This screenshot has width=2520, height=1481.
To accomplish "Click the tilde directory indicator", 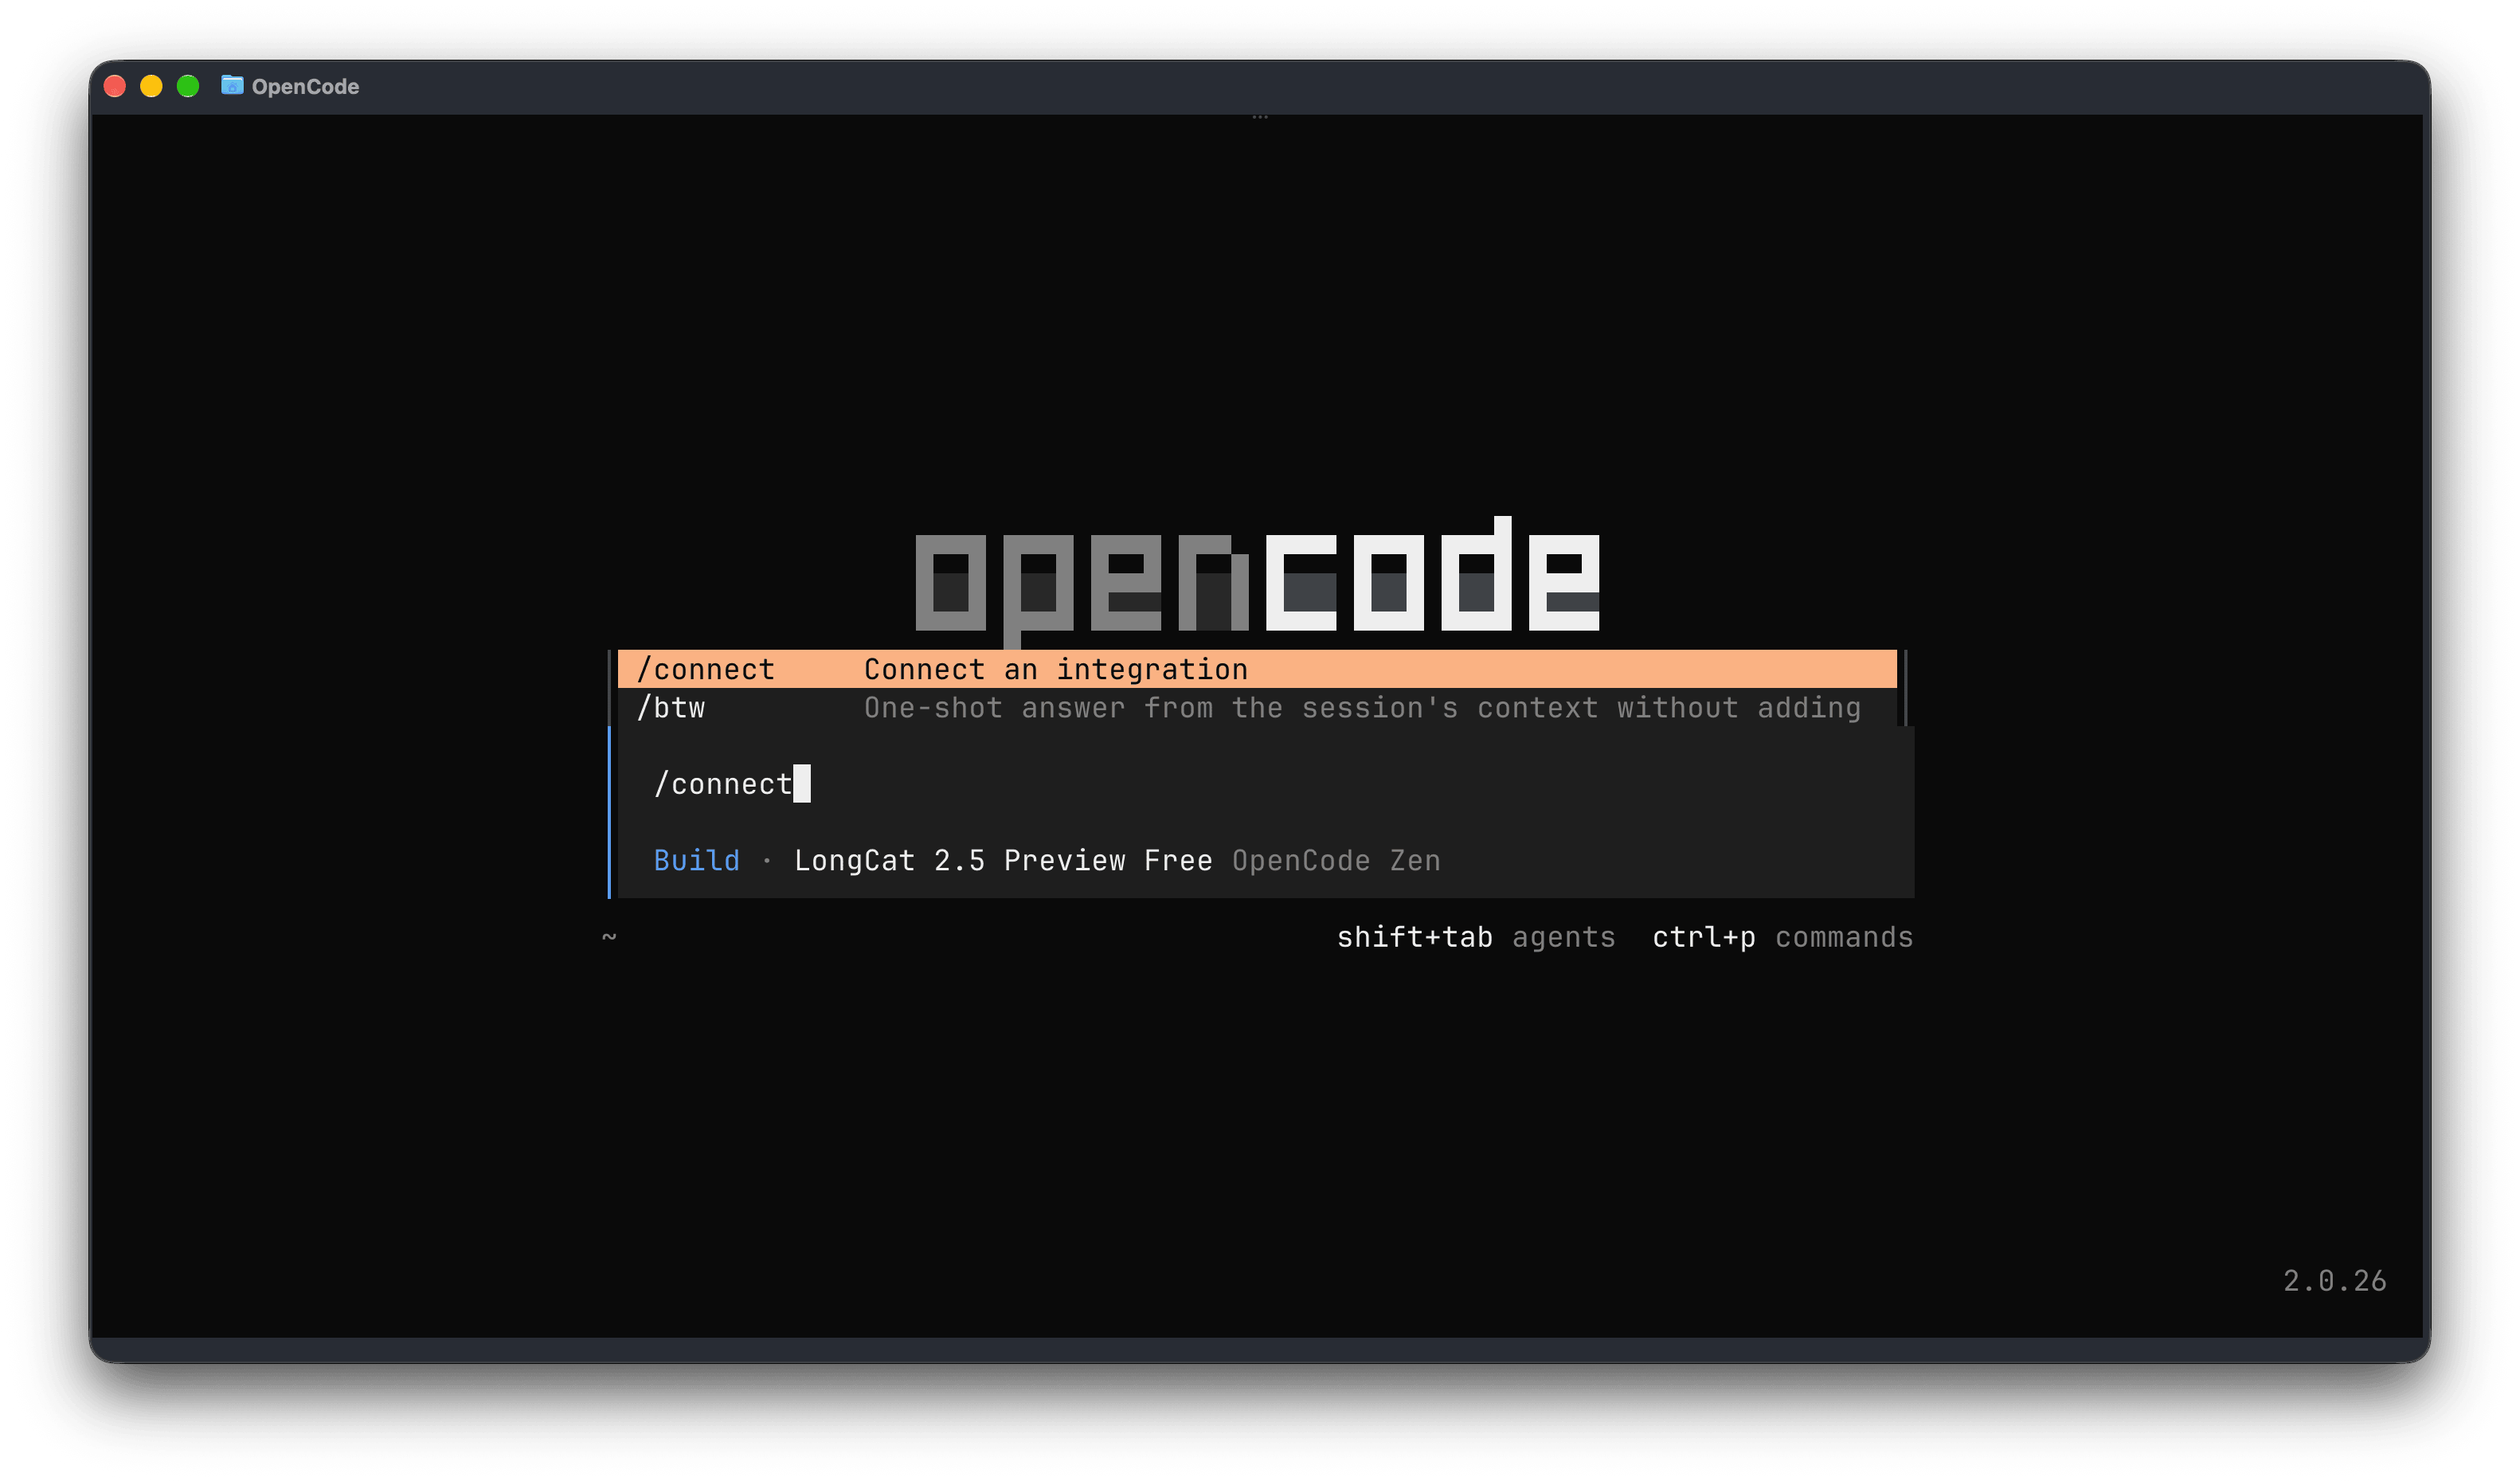I will (609, 937).
